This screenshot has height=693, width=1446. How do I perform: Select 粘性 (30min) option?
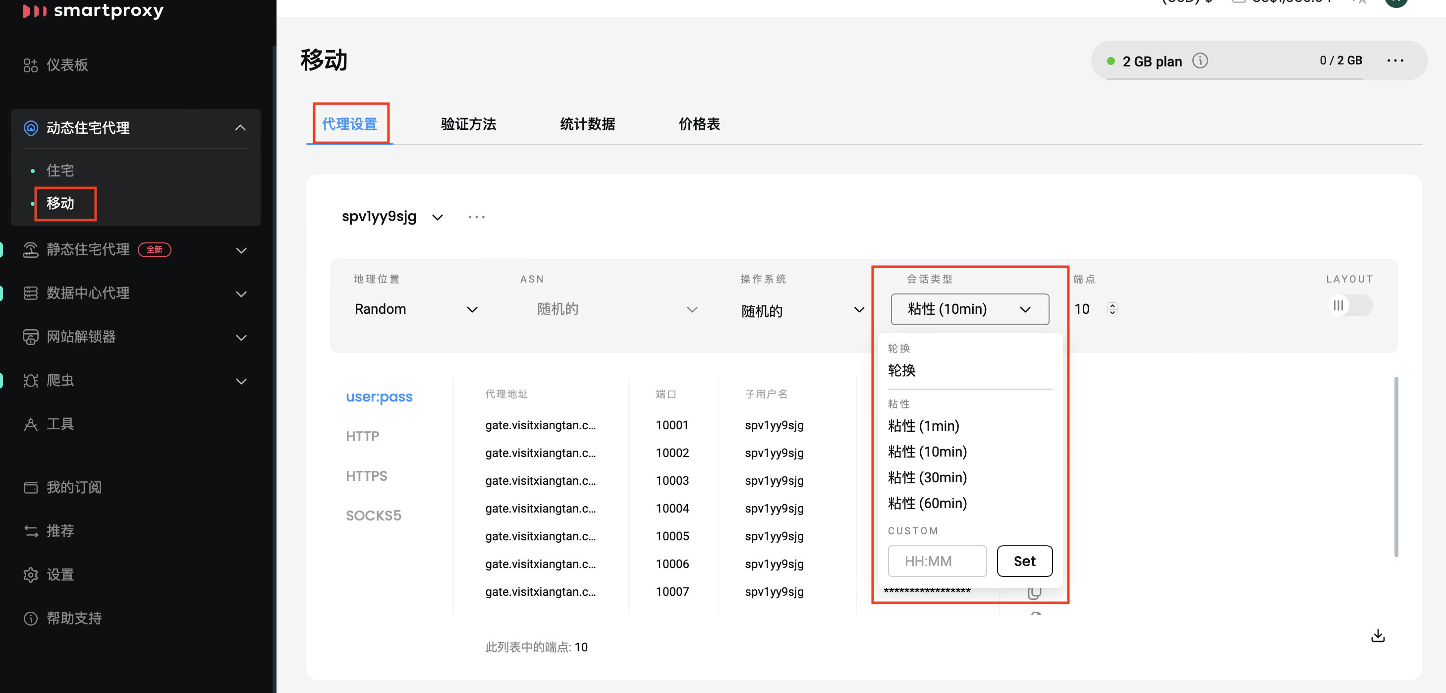(x=927, y=478)
